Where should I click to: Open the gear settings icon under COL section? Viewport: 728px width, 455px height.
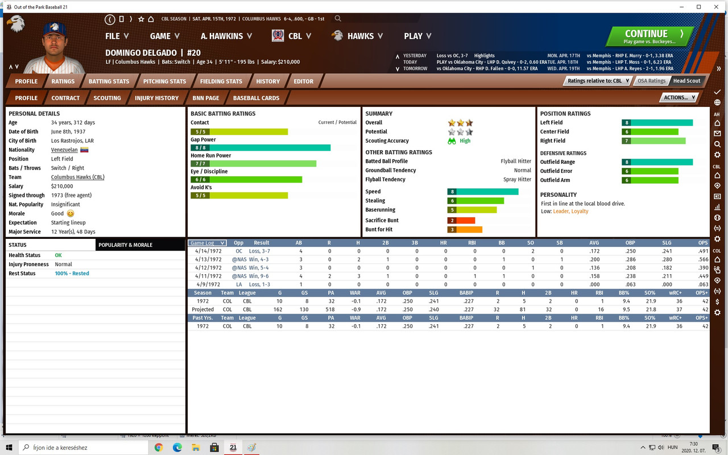pos(717,313)
